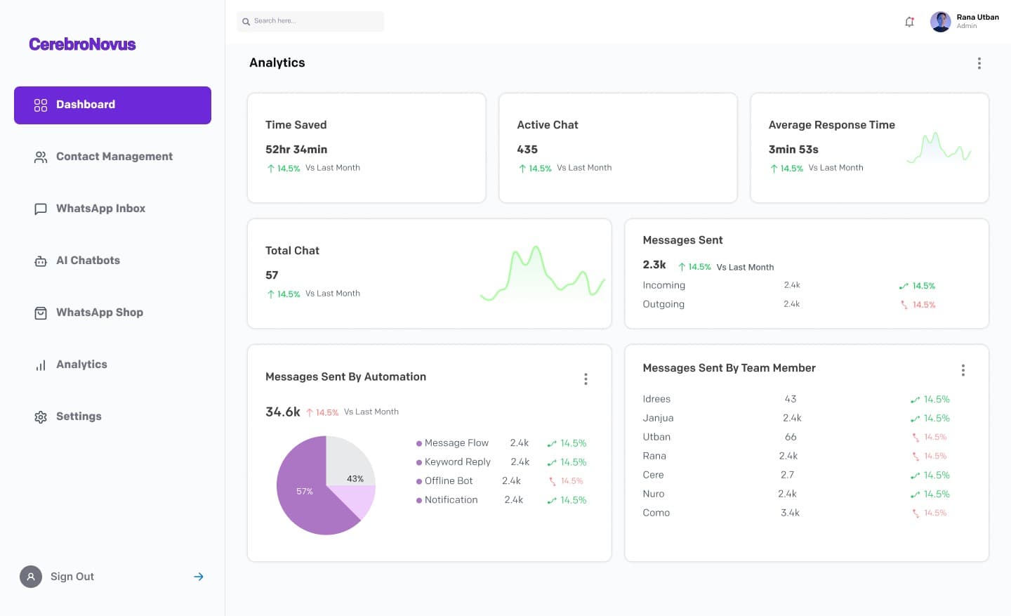Click the Total Chat line chart

(x=542, y=274)
